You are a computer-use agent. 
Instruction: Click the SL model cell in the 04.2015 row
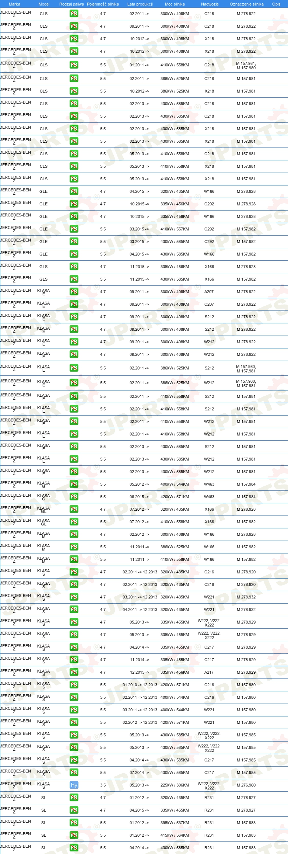(x=43, y=810)
